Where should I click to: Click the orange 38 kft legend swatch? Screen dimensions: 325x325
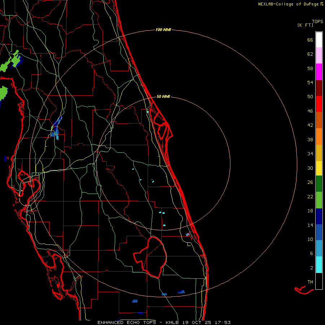(x=319, y=136)
